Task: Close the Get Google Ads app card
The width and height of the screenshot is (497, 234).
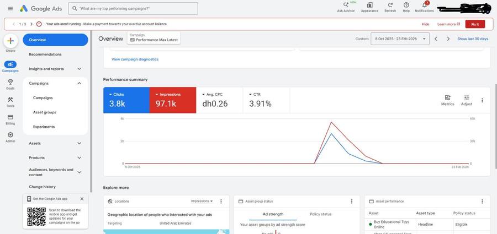Action: click(82, 199)
